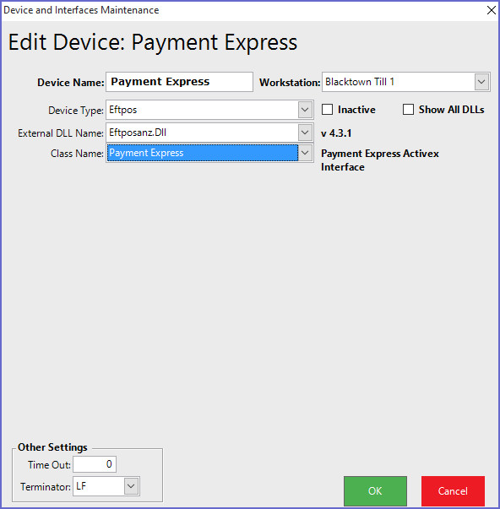Click into the Device Name text field

pyautogui.click(x=179, y=82)
